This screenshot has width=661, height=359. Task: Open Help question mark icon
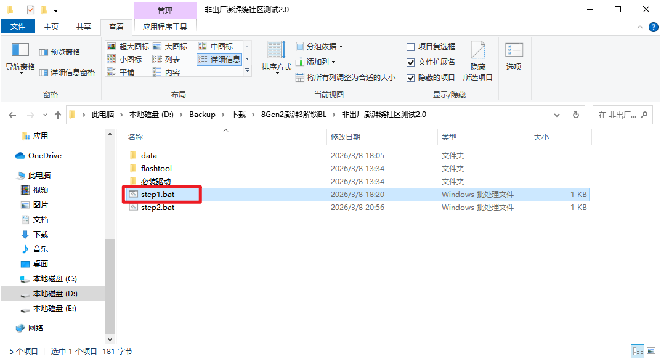tap(653, 27)
